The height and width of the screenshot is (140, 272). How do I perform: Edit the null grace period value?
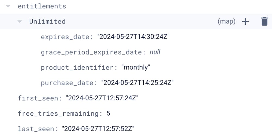(x=155, y=52)
